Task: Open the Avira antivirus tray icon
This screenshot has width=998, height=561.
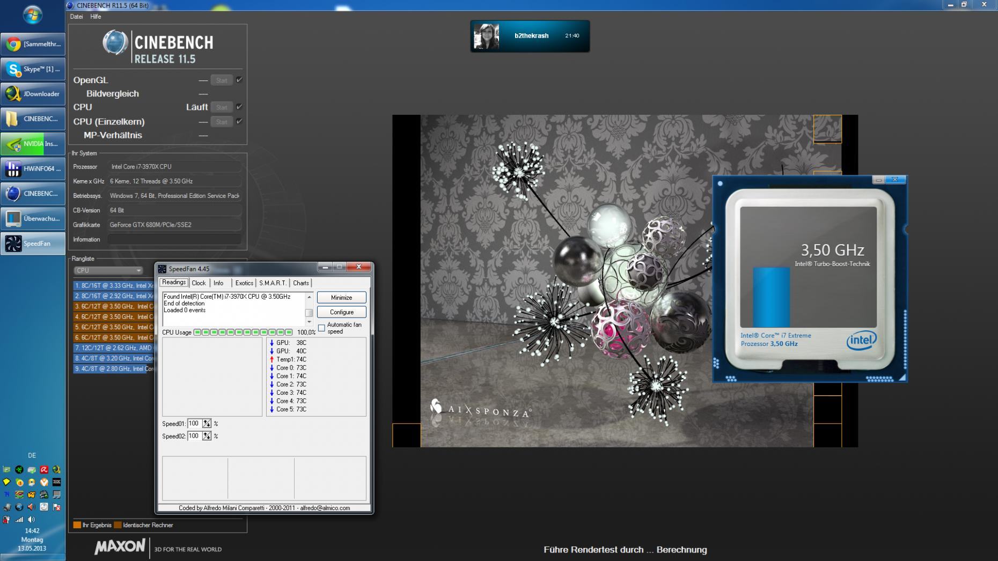Action: (44, 469)
